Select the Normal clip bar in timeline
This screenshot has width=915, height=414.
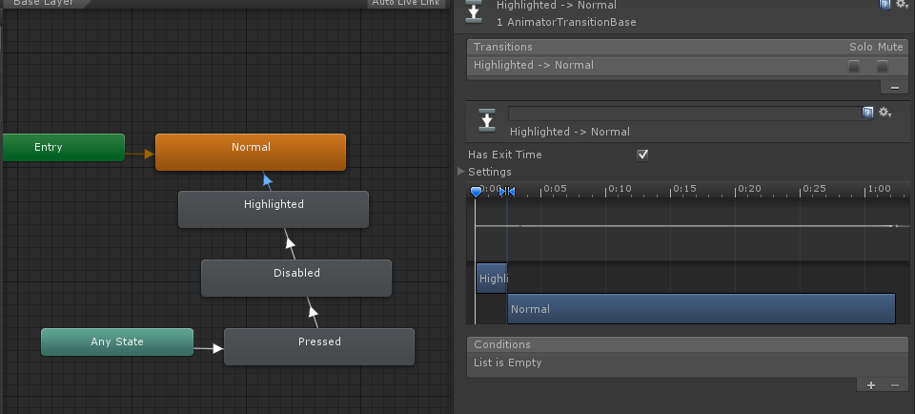click(701, 308)
